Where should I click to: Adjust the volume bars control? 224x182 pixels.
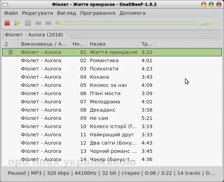[x=209, y=23]
